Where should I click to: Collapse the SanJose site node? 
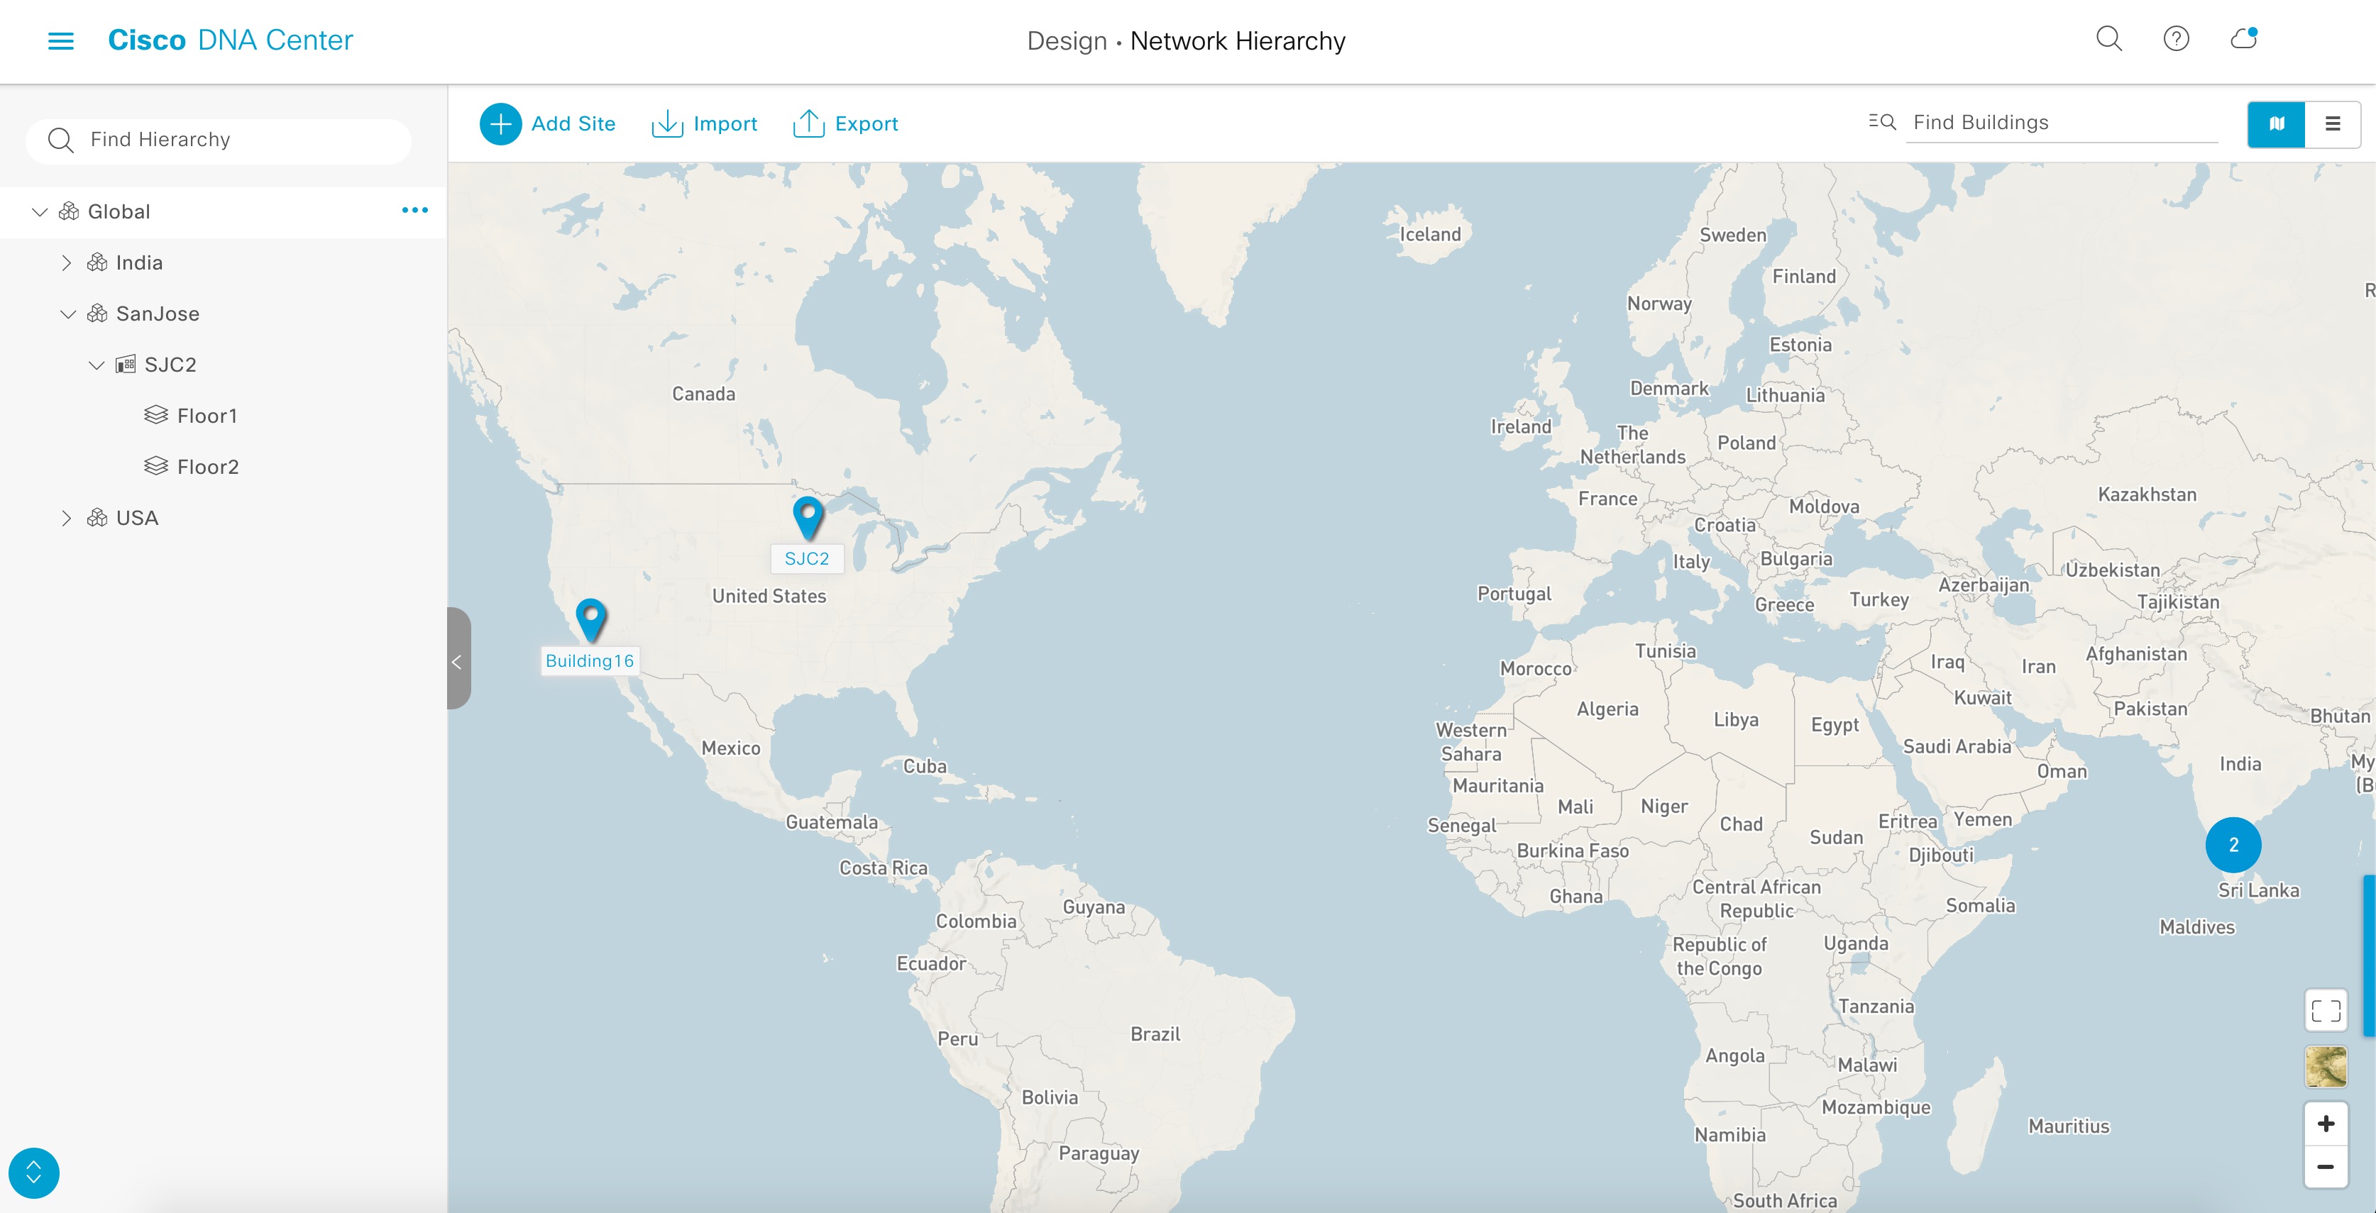[x=67, y=314]
